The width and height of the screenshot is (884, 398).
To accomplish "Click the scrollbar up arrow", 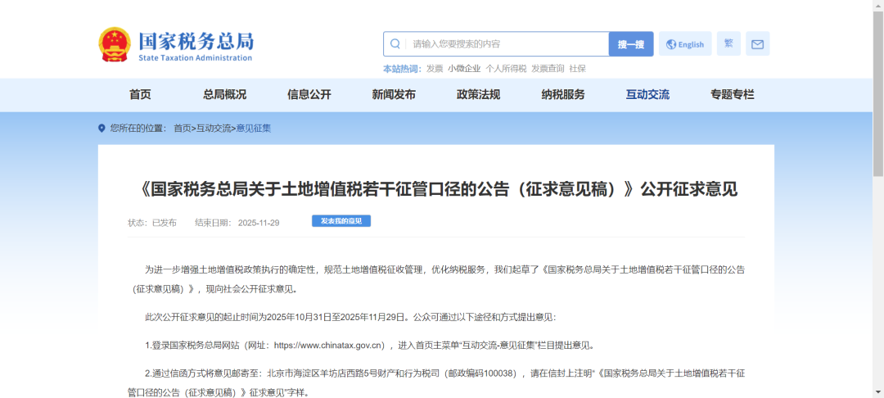I will pos(877,5).
